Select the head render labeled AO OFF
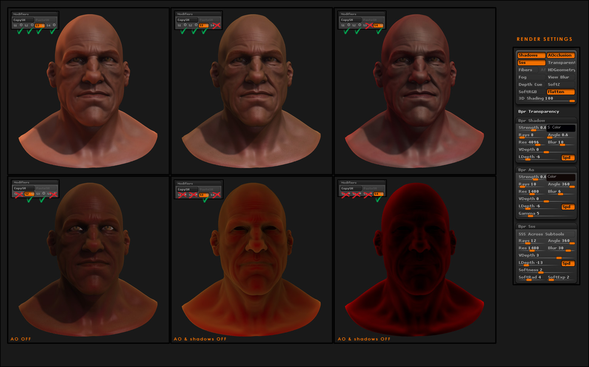The image size is (589, 367). point(89,260)
